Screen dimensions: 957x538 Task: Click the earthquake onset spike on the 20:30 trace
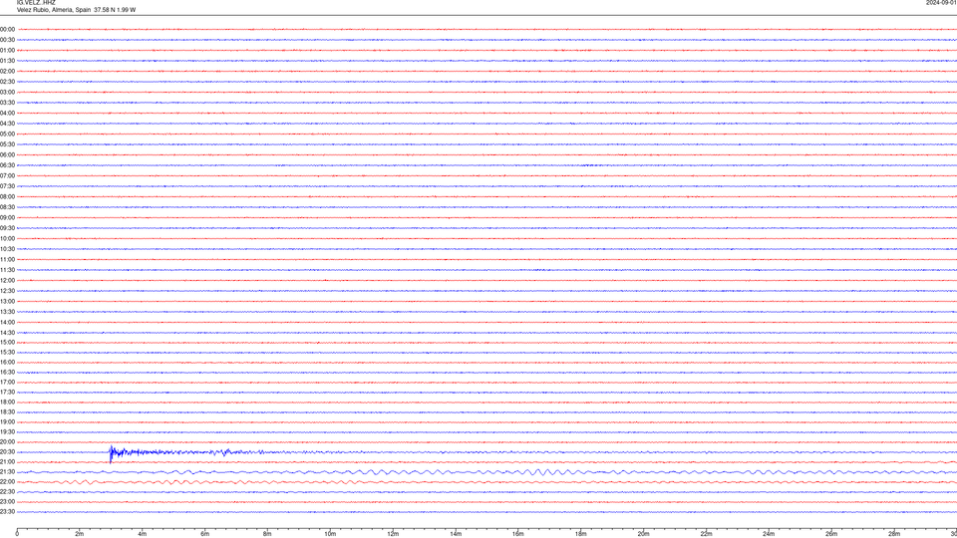click(x=111, y=454)
